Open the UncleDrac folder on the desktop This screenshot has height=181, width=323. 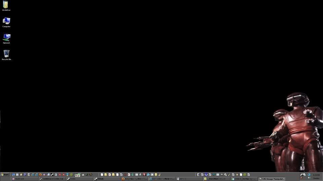6,6
